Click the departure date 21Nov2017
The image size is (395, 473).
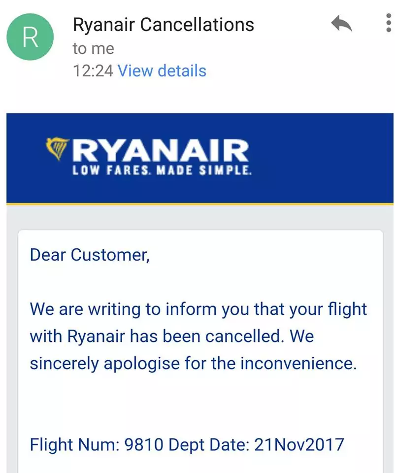[x=299, y=444]
